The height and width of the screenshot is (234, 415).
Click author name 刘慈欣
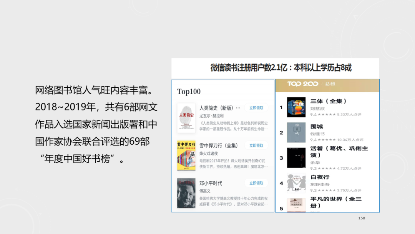click(317, 109)
